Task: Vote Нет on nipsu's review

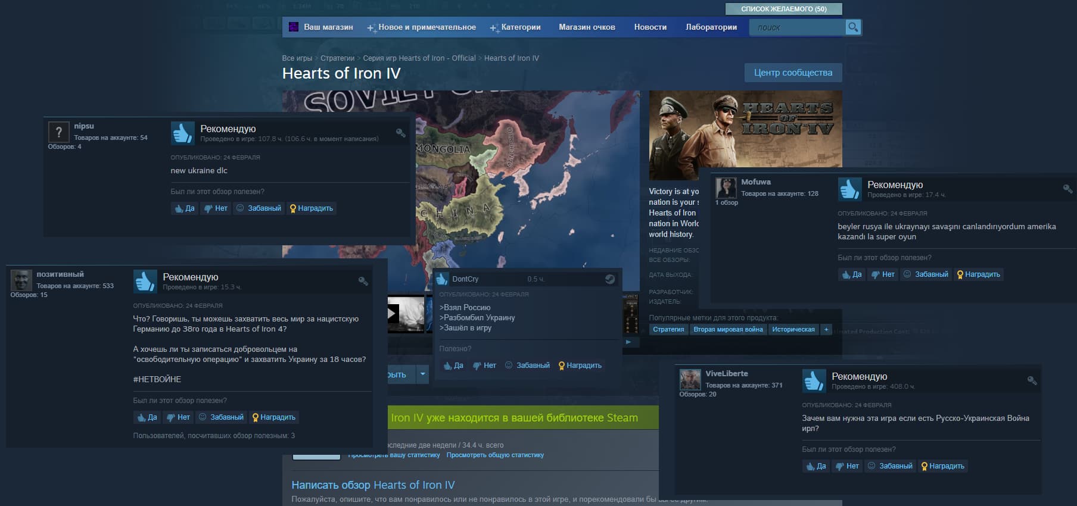Action: click(216, 208)
